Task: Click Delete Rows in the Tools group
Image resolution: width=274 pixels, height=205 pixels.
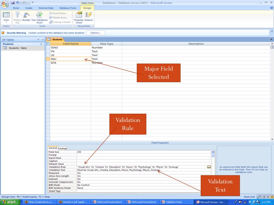Action: click(58, 18)
